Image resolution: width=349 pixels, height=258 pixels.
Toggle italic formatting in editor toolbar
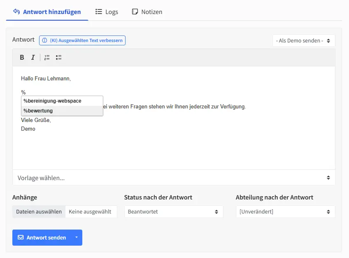[x=33, y=57]
